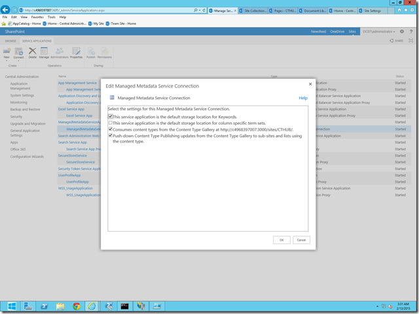The height and width of the screenshot is (314, 419).
Task: Open System Settings in the left navigation
Action: (x=22, y=95)
